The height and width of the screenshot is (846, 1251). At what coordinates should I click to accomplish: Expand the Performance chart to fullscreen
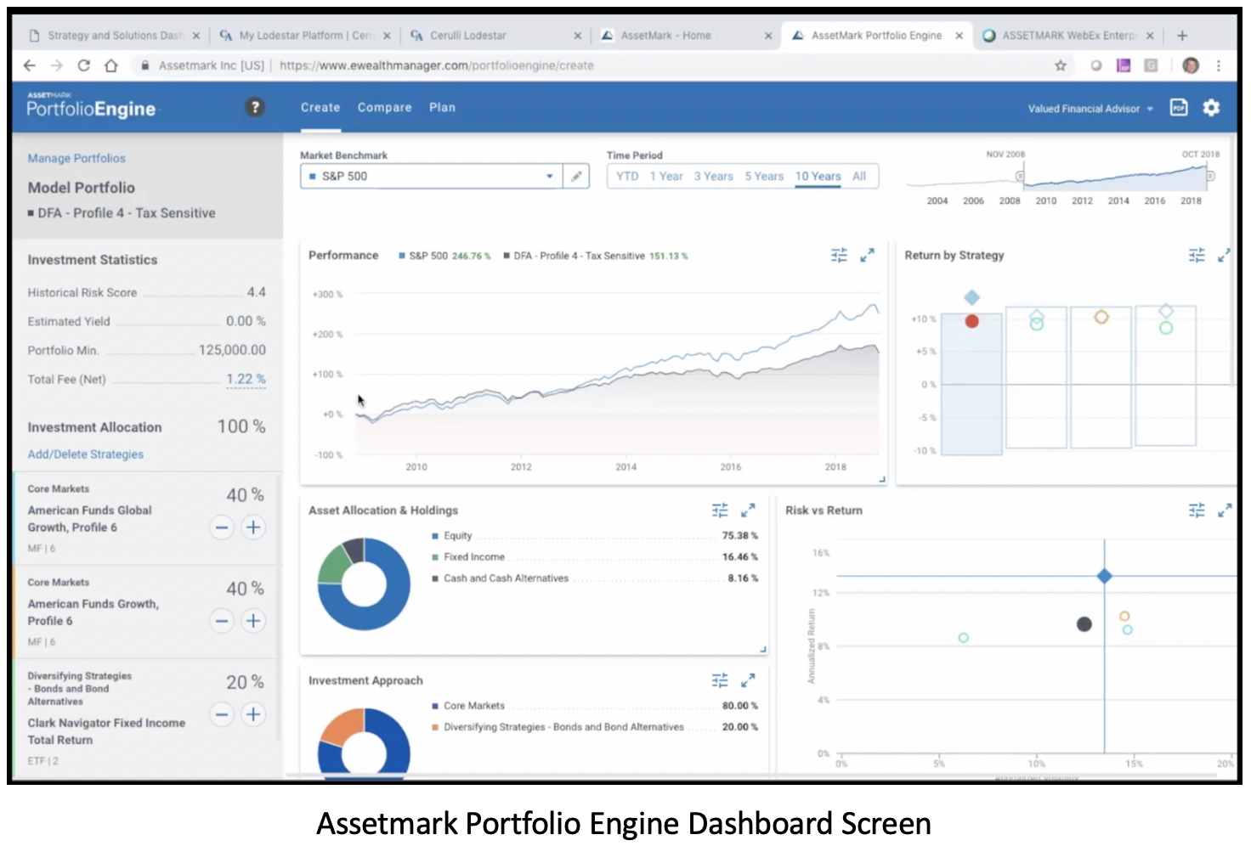(867, 256)
